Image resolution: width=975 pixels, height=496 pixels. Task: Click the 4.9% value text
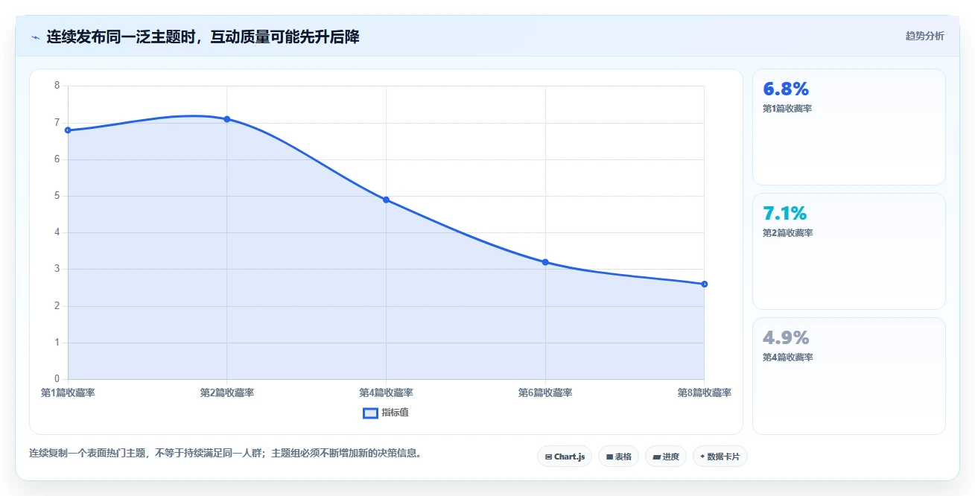click(786, 338)
